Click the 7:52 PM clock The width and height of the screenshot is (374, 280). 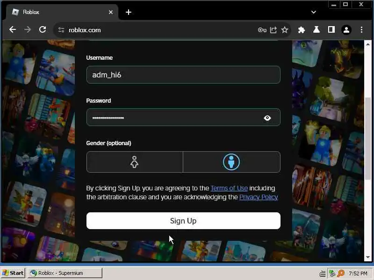[x=358, y=273]
